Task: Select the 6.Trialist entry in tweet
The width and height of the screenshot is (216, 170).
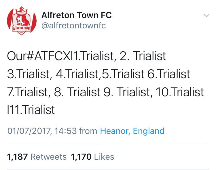Action: (x=169, y=74)
